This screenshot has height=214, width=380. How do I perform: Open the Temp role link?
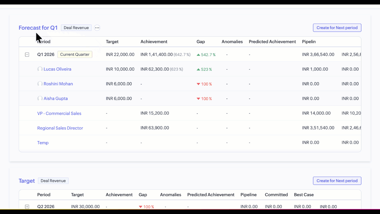(43, 143)
